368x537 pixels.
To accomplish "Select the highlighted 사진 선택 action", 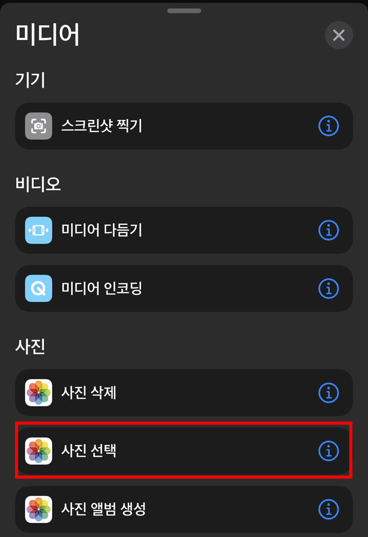I will tap(184, 451).
